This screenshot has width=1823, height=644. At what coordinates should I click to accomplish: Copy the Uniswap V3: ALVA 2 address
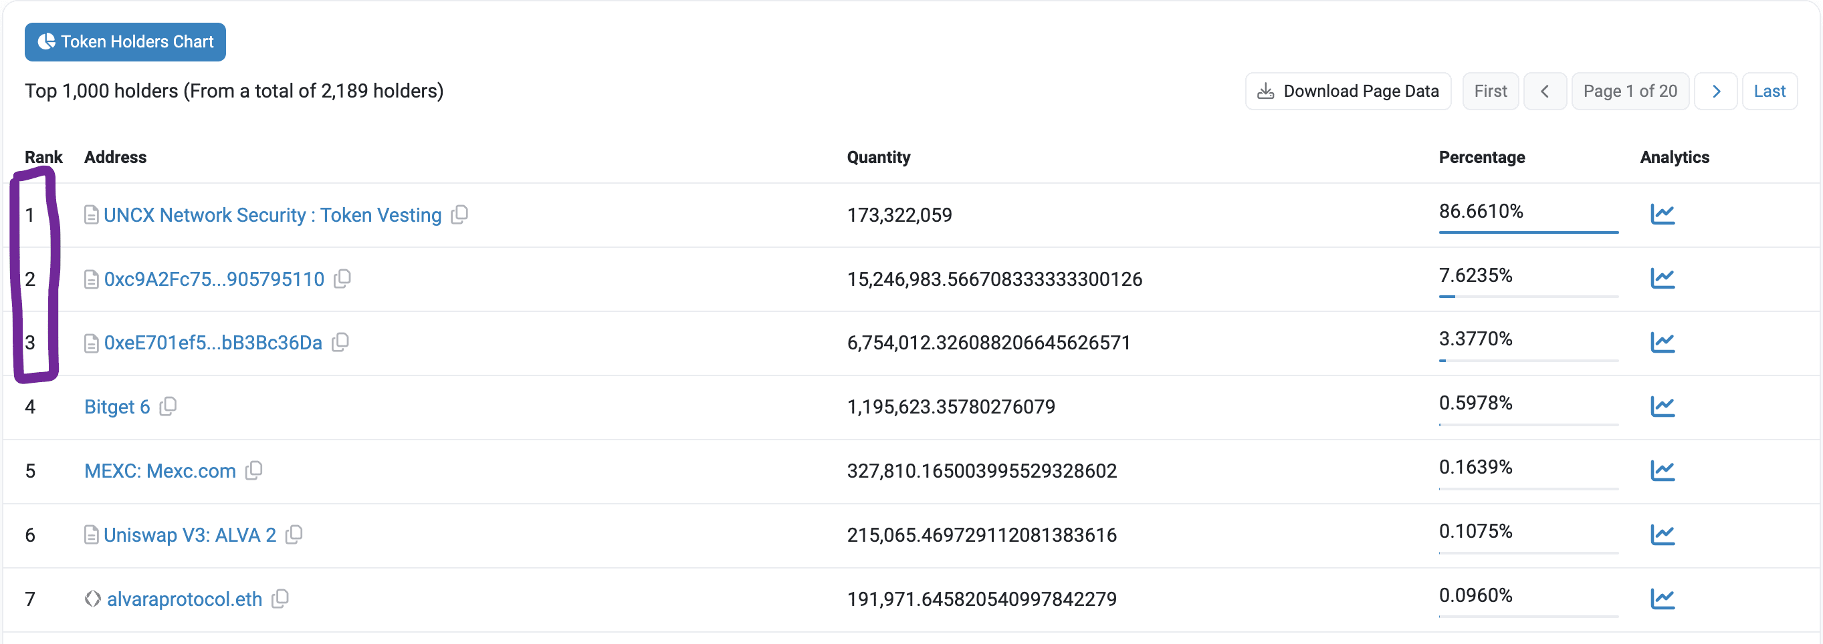coord(294,534)
